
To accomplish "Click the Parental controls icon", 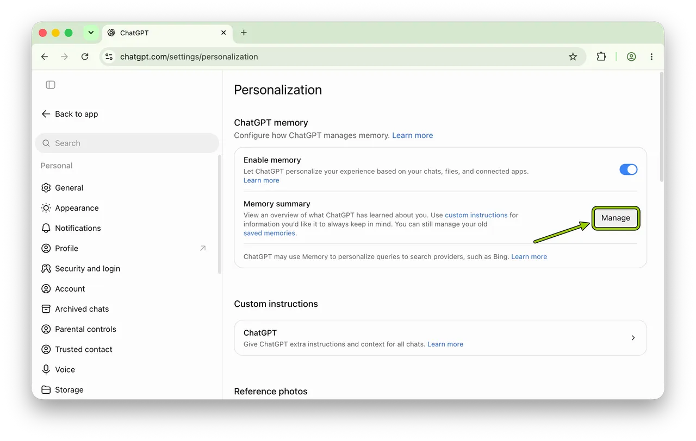I will pos(46,329).
